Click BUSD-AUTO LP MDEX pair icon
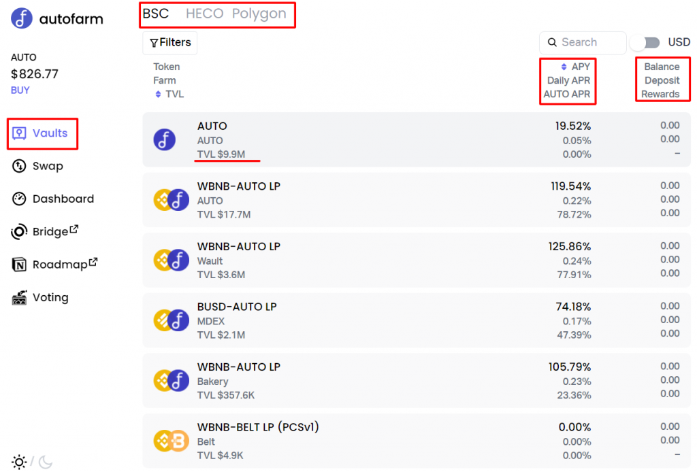 point(171,320)
